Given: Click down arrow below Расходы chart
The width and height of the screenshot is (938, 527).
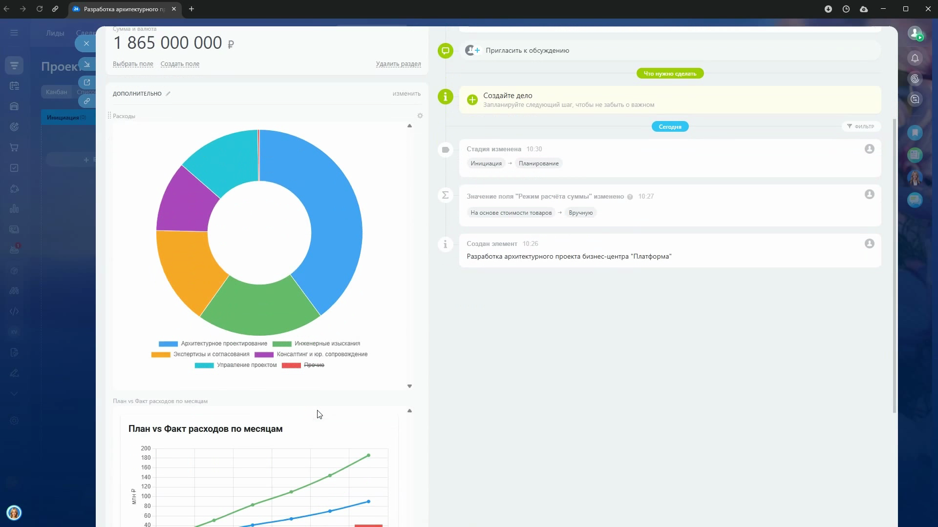Looking at the screenshot, I should (x=409, y=386).
